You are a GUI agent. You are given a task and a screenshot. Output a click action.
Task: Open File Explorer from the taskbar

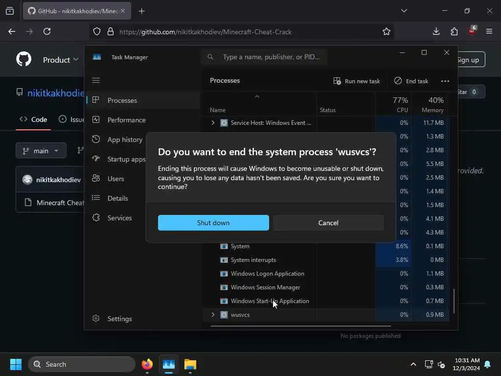[190, 364]
